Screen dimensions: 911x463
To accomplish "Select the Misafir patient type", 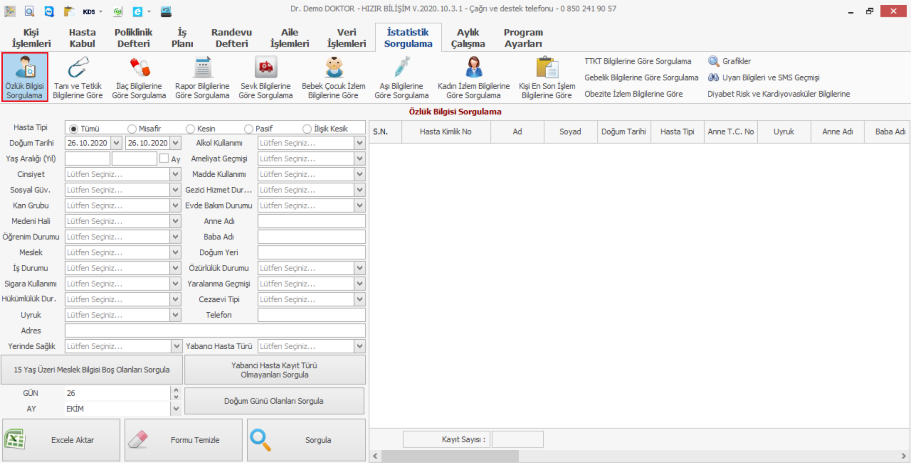I will (x=132, y=129).
